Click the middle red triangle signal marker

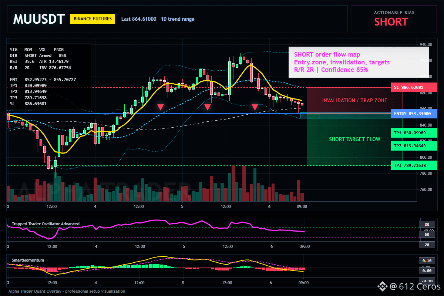(x=208, y=107)
